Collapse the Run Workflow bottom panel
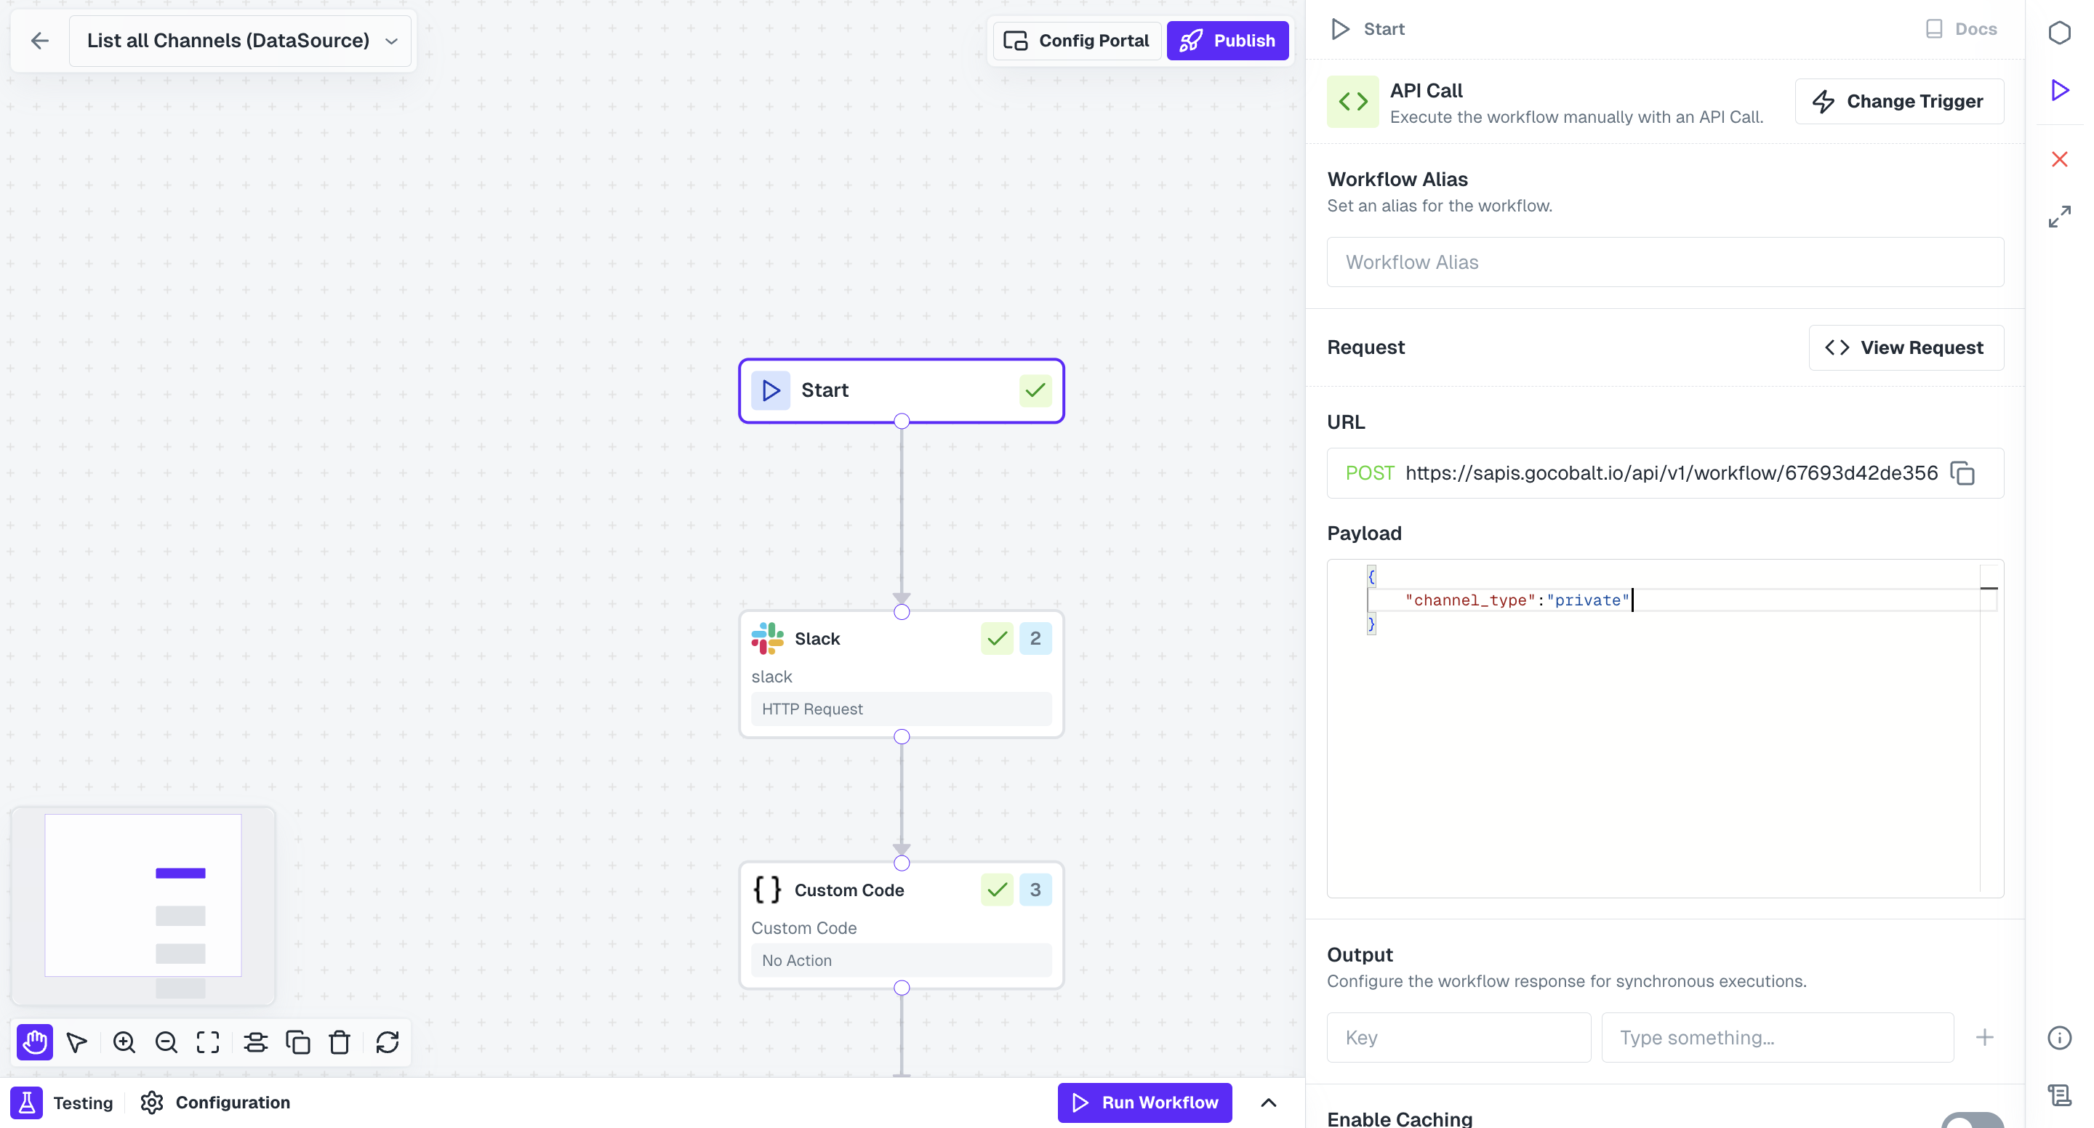The width and height of the screenshot is (2094, 1128). pyautogui.click(x=1269, y=1103)
